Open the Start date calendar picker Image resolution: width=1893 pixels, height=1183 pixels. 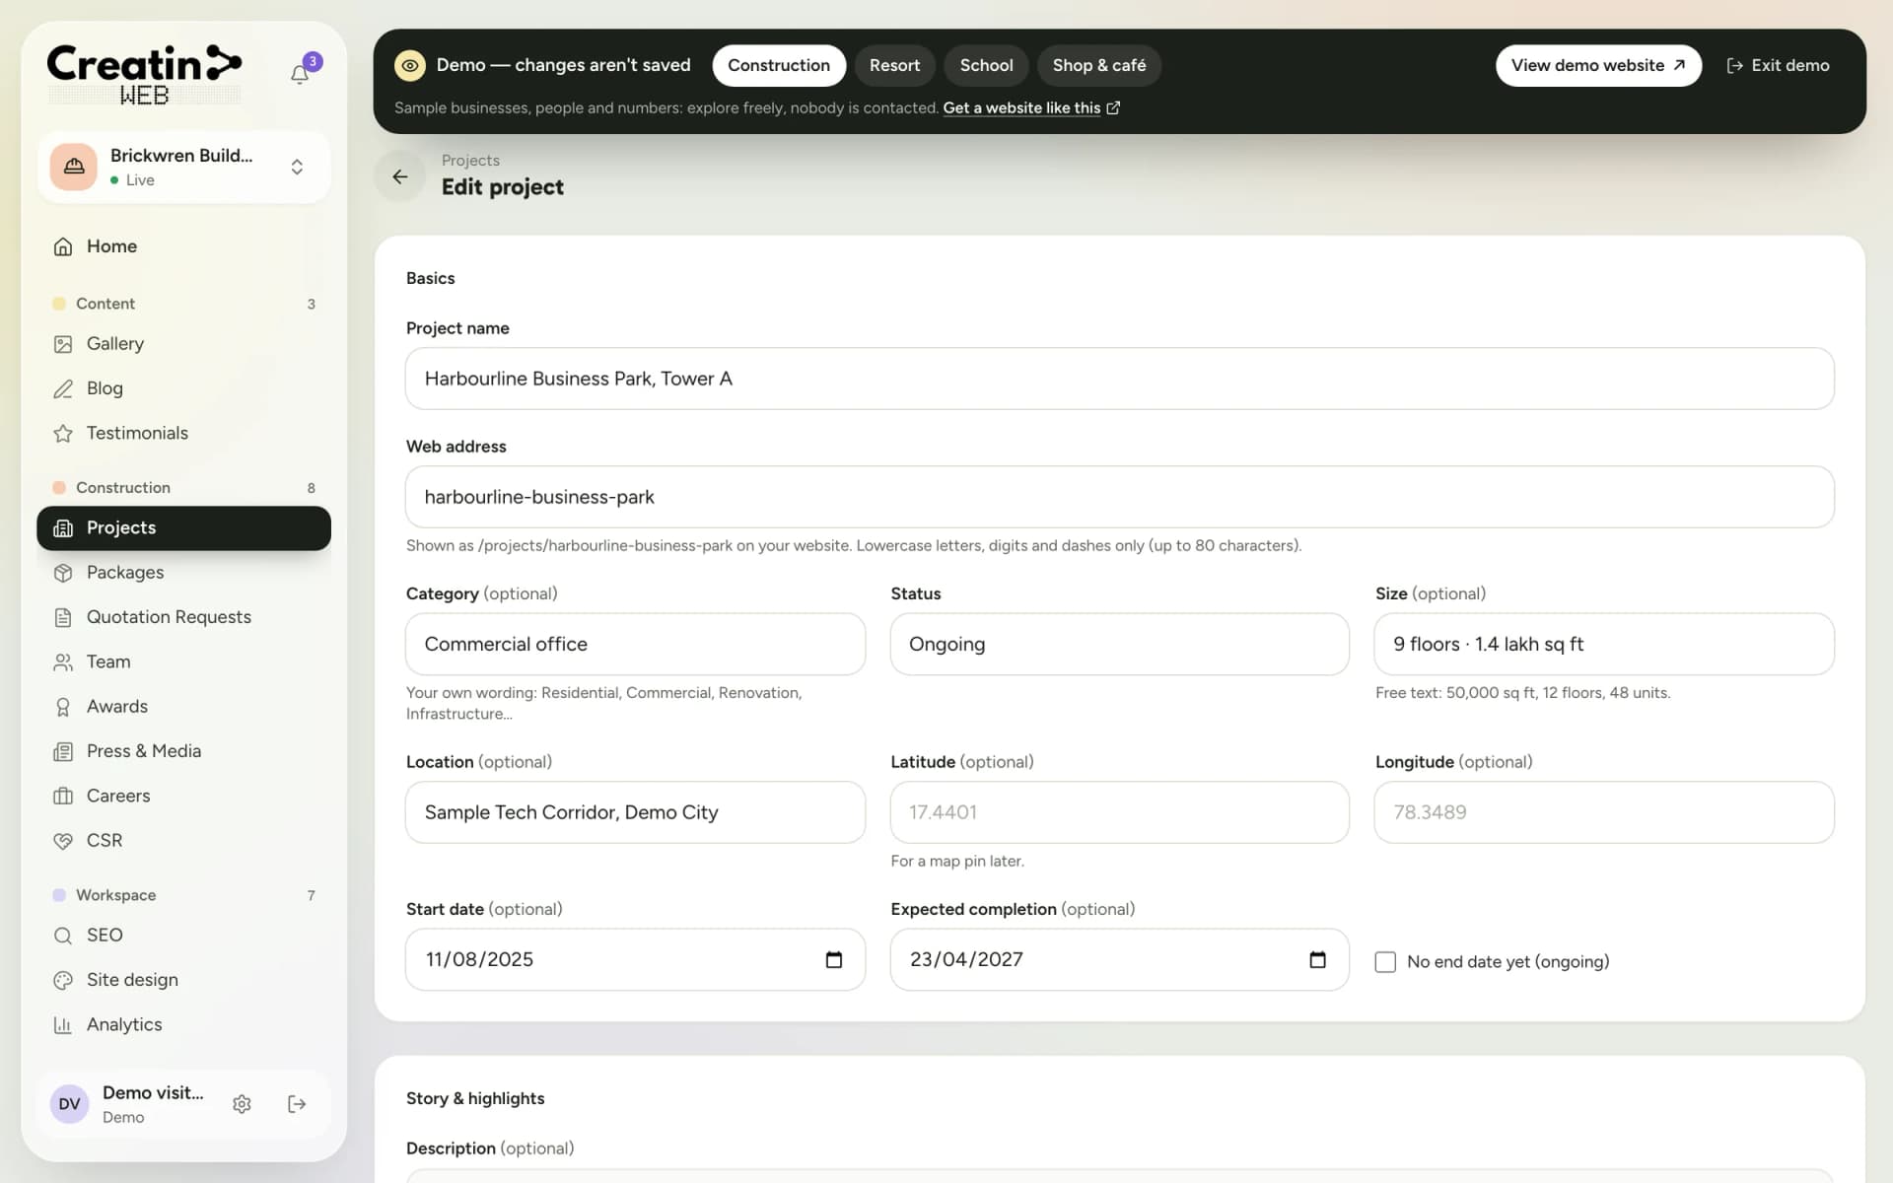(x=834, y=959)
